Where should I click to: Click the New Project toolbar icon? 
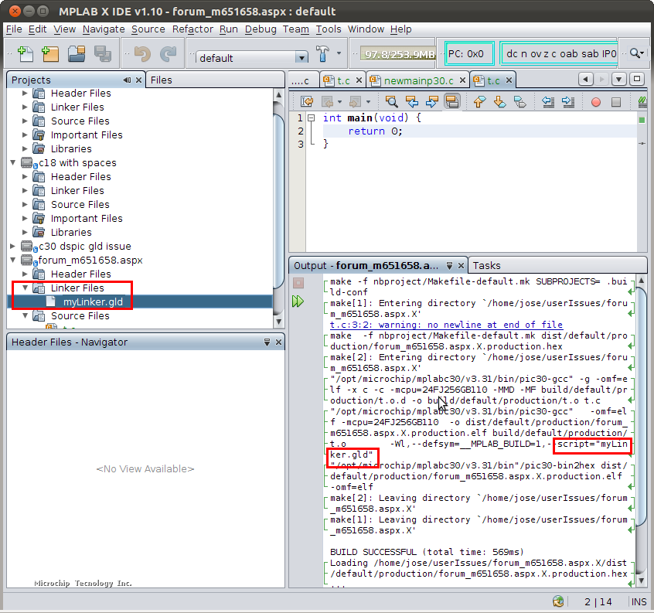click(51, 54)
